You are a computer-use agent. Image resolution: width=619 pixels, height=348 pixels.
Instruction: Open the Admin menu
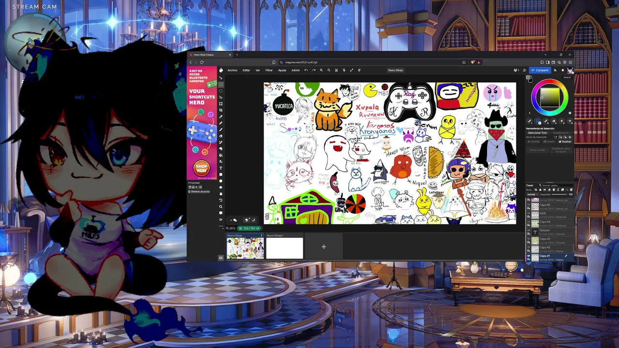(295, 70)
